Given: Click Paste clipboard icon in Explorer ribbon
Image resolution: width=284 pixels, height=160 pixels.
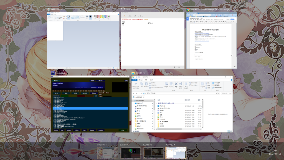Looking at the screenshot, I should (x=146, y=84).
